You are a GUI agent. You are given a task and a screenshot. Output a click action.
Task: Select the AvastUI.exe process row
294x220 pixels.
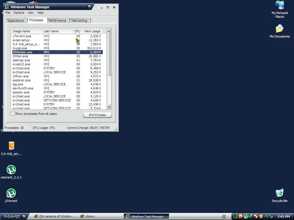coord(57,64)
